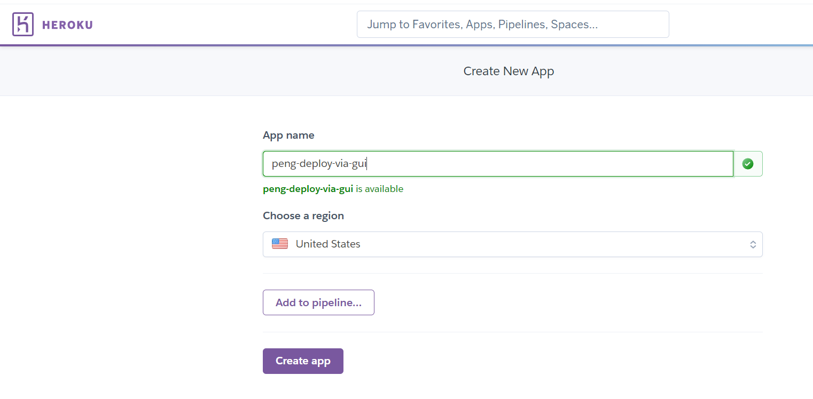
Task: Click the Create New App heading
Action: (509, 71)
